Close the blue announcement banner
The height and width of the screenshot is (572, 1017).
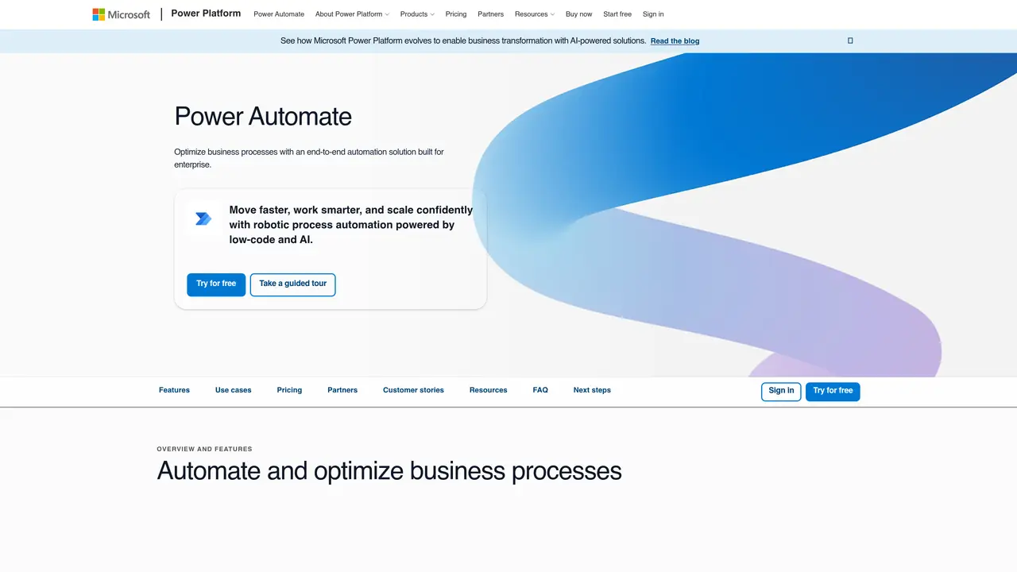click(850, 41)
